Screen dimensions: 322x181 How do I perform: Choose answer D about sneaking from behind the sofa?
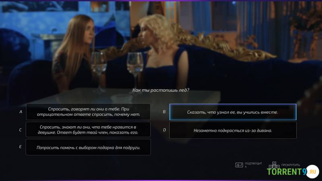(233, 130)
